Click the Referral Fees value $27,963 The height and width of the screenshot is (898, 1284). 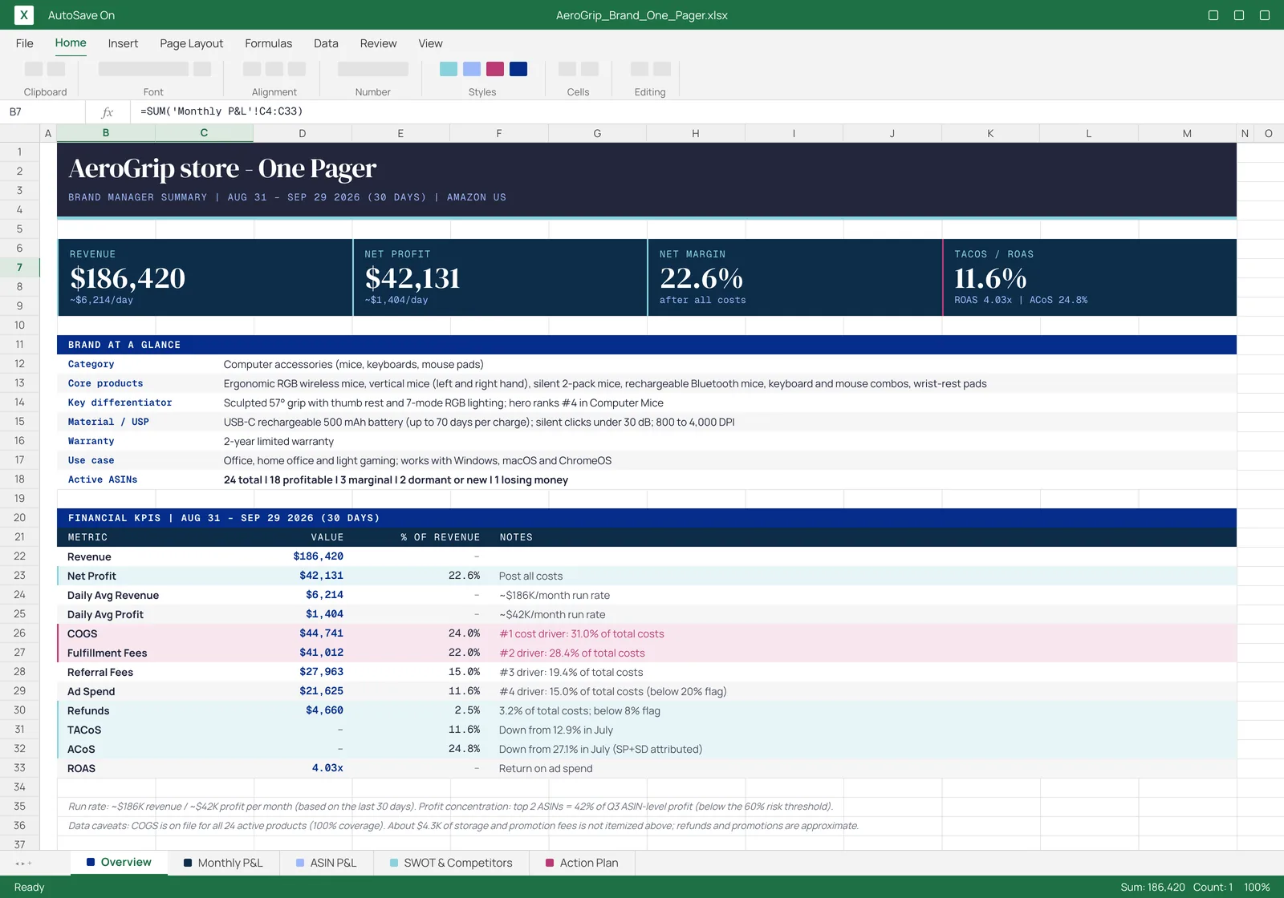pos(321,672)
